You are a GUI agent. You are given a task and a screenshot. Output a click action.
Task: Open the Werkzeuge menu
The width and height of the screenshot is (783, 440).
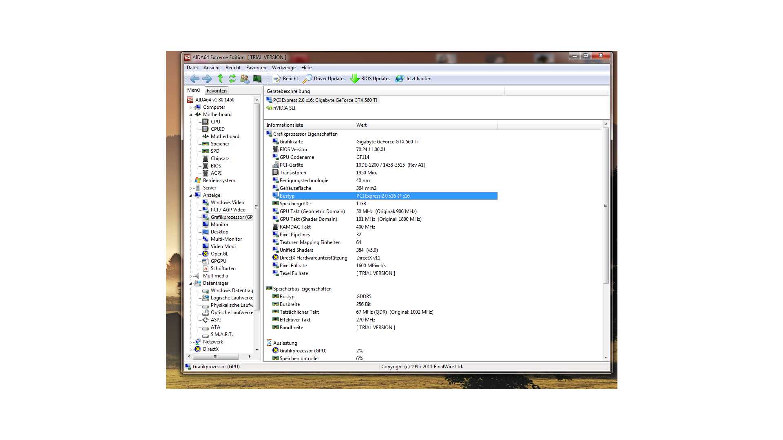283,68
